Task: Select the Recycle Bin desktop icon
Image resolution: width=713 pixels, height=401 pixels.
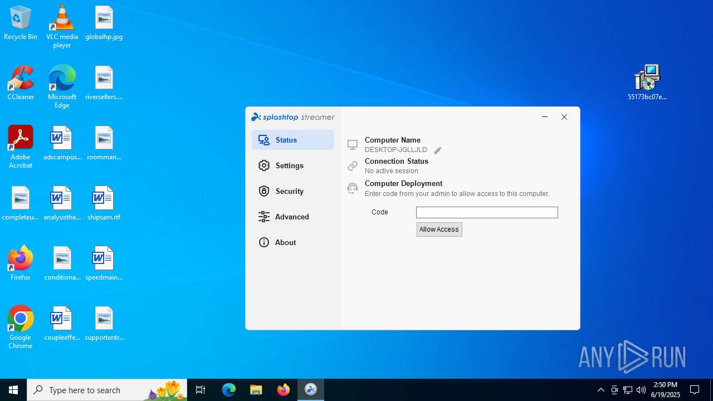Action: pos(21,23)
